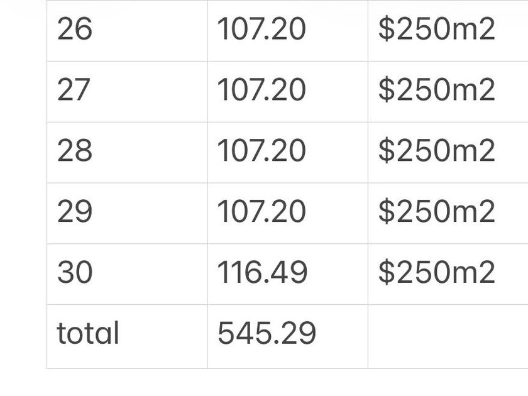Image resolution: width=528 pixels, height=396 pixels.
Task: Click the 545.29 total value cell
Action: (x=267, y=333)
